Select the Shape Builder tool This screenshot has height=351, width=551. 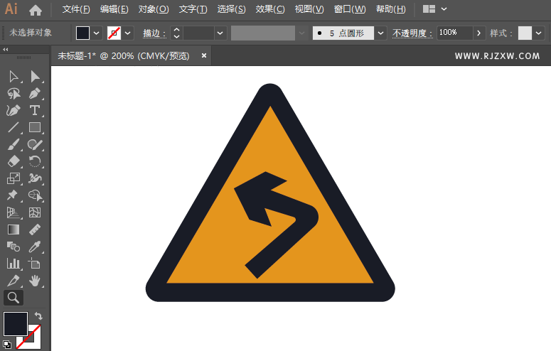[x=35, y=195]
